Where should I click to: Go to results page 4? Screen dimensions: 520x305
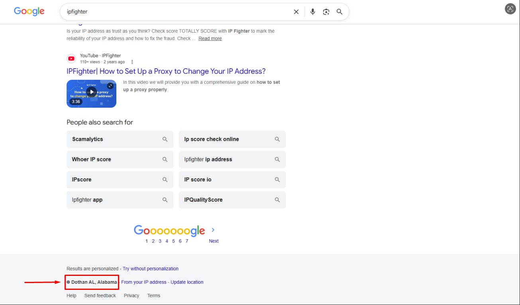pyautogui.click(x=167, y=241)
